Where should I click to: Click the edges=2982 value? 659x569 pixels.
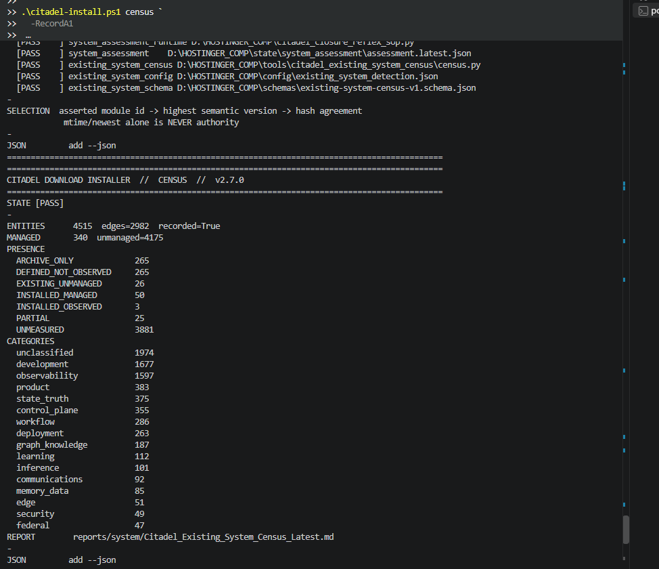(x=125, y=226)
